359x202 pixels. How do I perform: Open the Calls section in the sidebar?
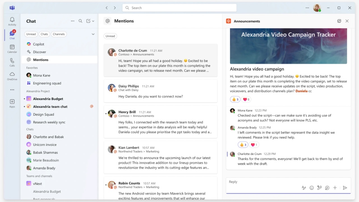(12, 62)
